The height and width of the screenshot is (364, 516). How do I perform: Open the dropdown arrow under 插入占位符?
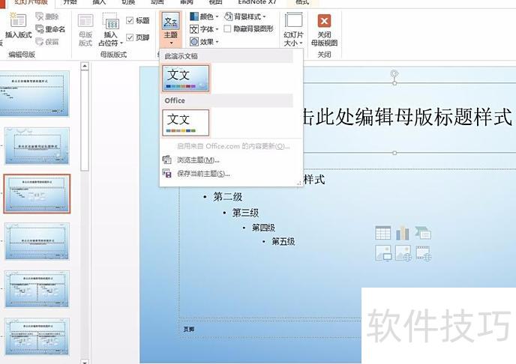click(x=121, y=43)
